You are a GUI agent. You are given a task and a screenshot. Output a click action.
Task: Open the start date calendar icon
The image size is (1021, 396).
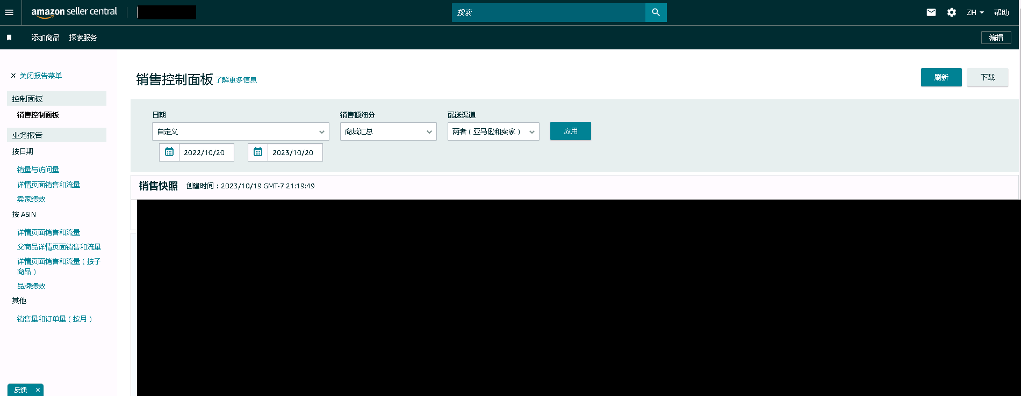pyautogui.click(x=169, y=152)
